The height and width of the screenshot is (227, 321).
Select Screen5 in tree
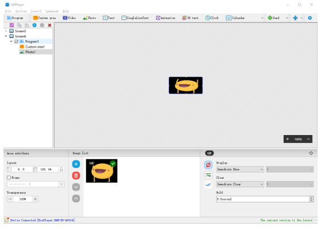coord(20,31)
